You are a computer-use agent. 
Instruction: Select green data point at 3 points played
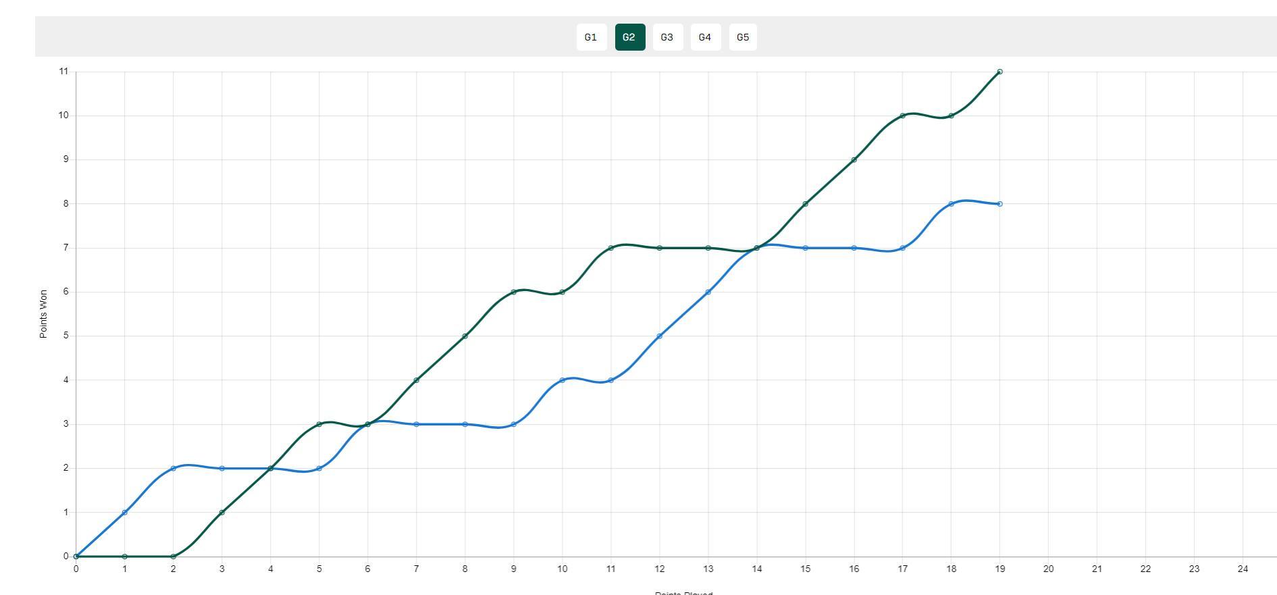221,513
